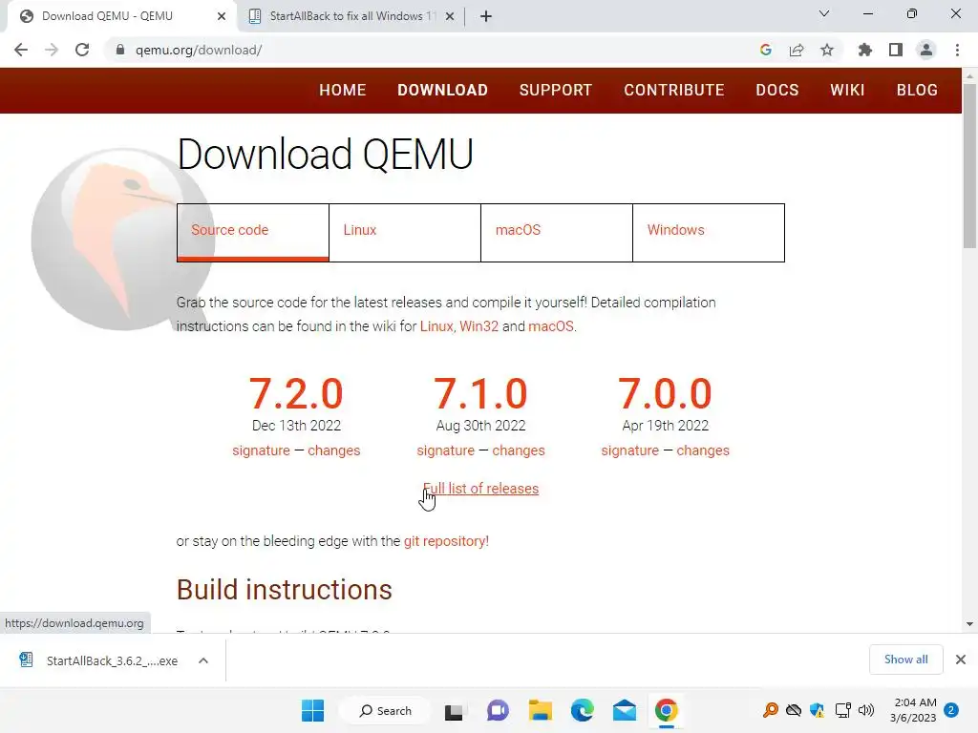
Task: Open File Explorer from the taskbar
Action: 541,710
